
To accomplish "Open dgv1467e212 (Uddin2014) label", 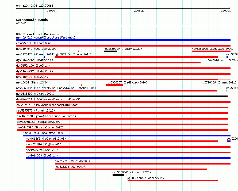I will 34,60.
